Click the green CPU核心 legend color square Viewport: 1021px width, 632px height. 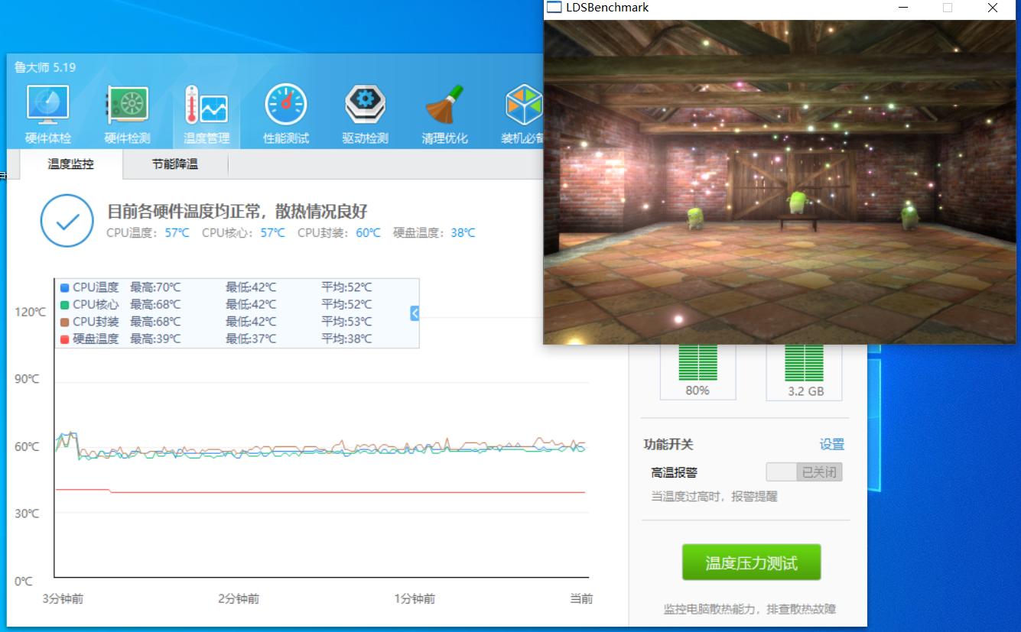click(65, 305)
